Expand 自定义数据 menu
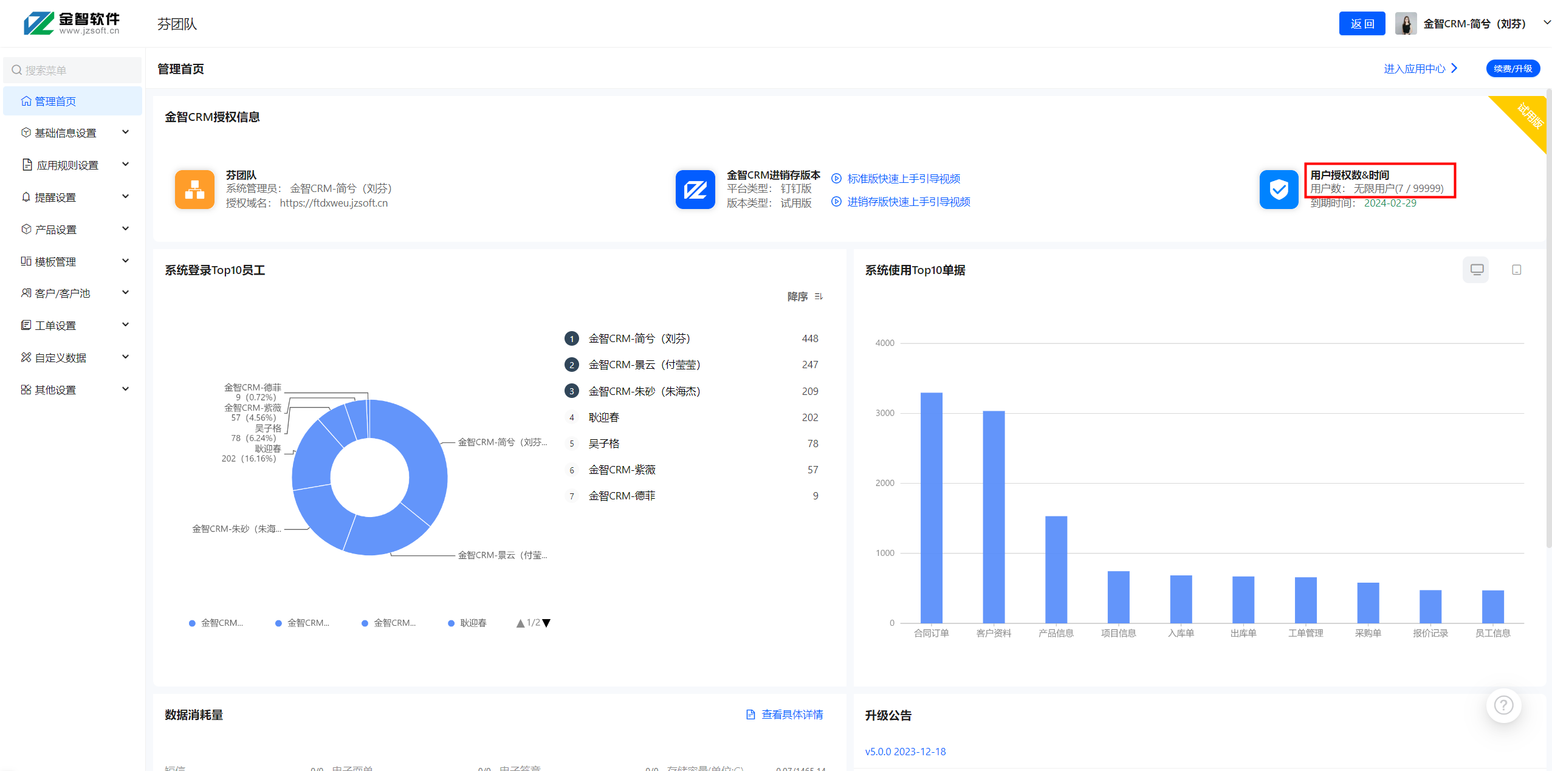The height and width of the screenshot is (771, 1552). [74, 357]
